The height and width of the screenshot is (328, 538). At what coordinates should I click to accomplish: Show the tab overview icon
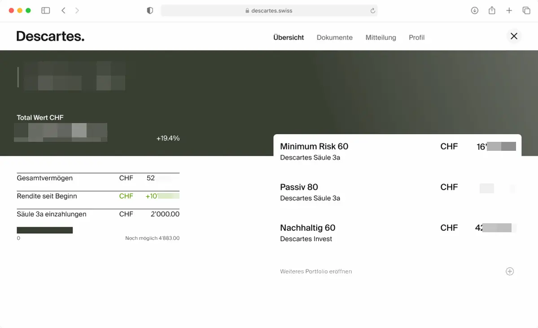pyautogui.click(x=526, y=10)
